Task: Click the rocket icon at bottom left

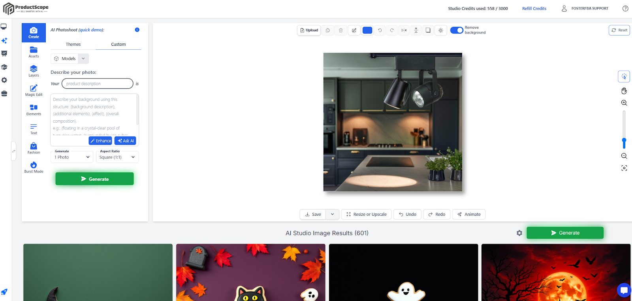Action: click(x=4, y=292)
